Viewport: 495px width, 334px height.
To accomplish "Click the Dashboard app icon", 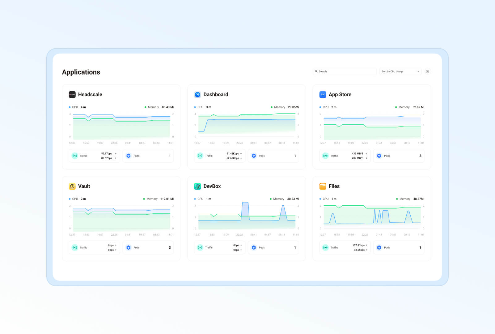I will [x=197, y=94].
